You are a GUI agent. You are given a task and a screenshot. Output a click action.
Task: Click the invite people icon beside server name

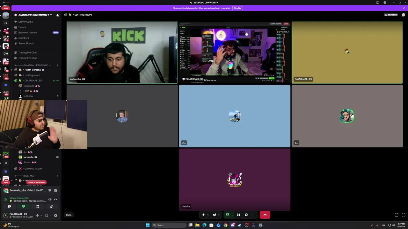(58, 15)
